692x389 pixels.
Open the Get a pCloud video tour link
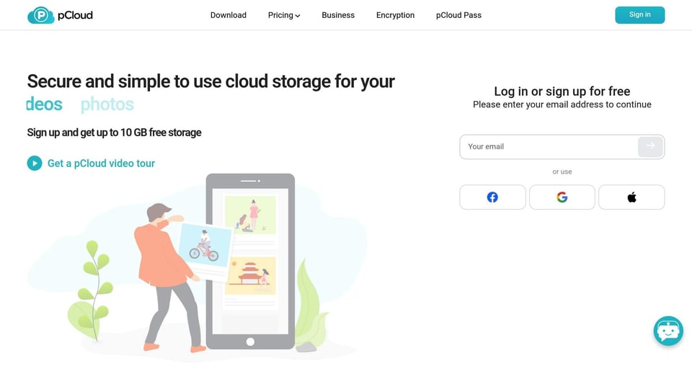point(101,164)
